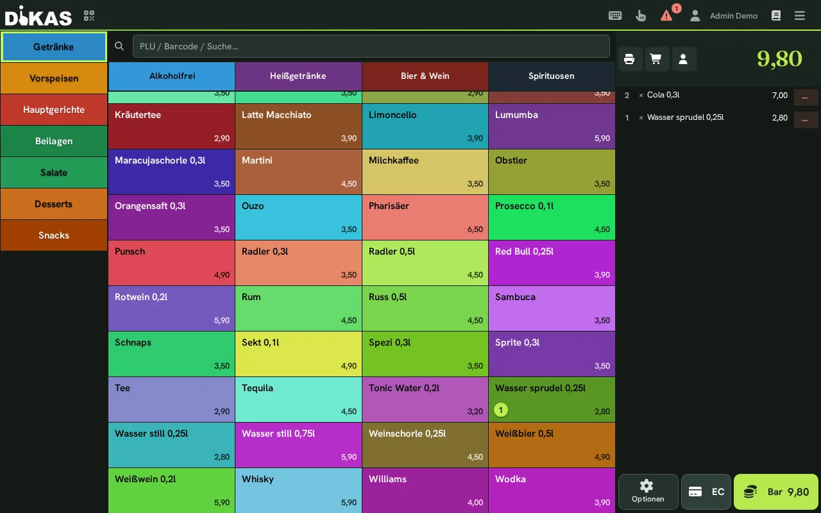Add Maracujaschorle 0,3l product
Viewport: 821px width, 513px height.
(x=172, y=172)
